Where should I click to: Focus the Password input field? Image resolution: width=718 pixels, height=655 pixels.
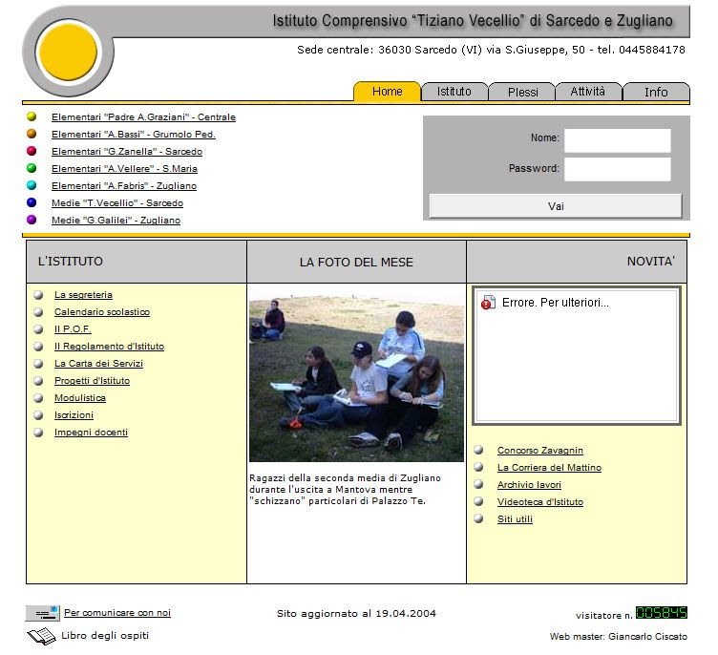coord(617,169)
